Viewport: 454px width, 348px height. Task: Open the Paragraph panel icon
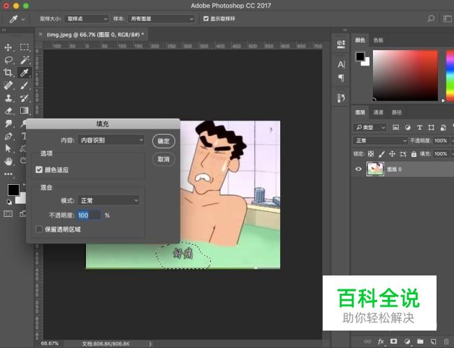(341, 77)
